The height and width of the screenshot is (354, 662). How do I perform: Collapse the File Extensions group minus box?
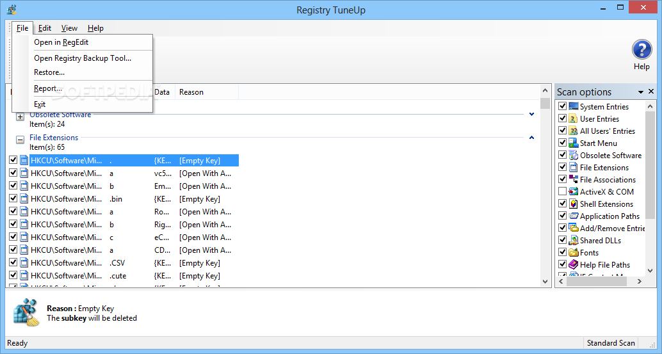[x=20, y=140]
